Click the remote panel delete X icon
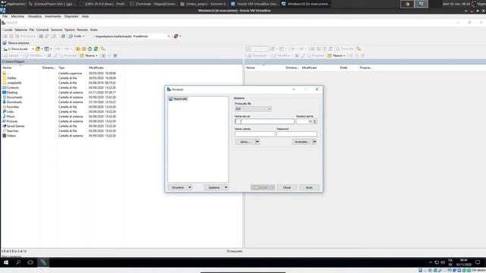486x273 pixels. 297,55
